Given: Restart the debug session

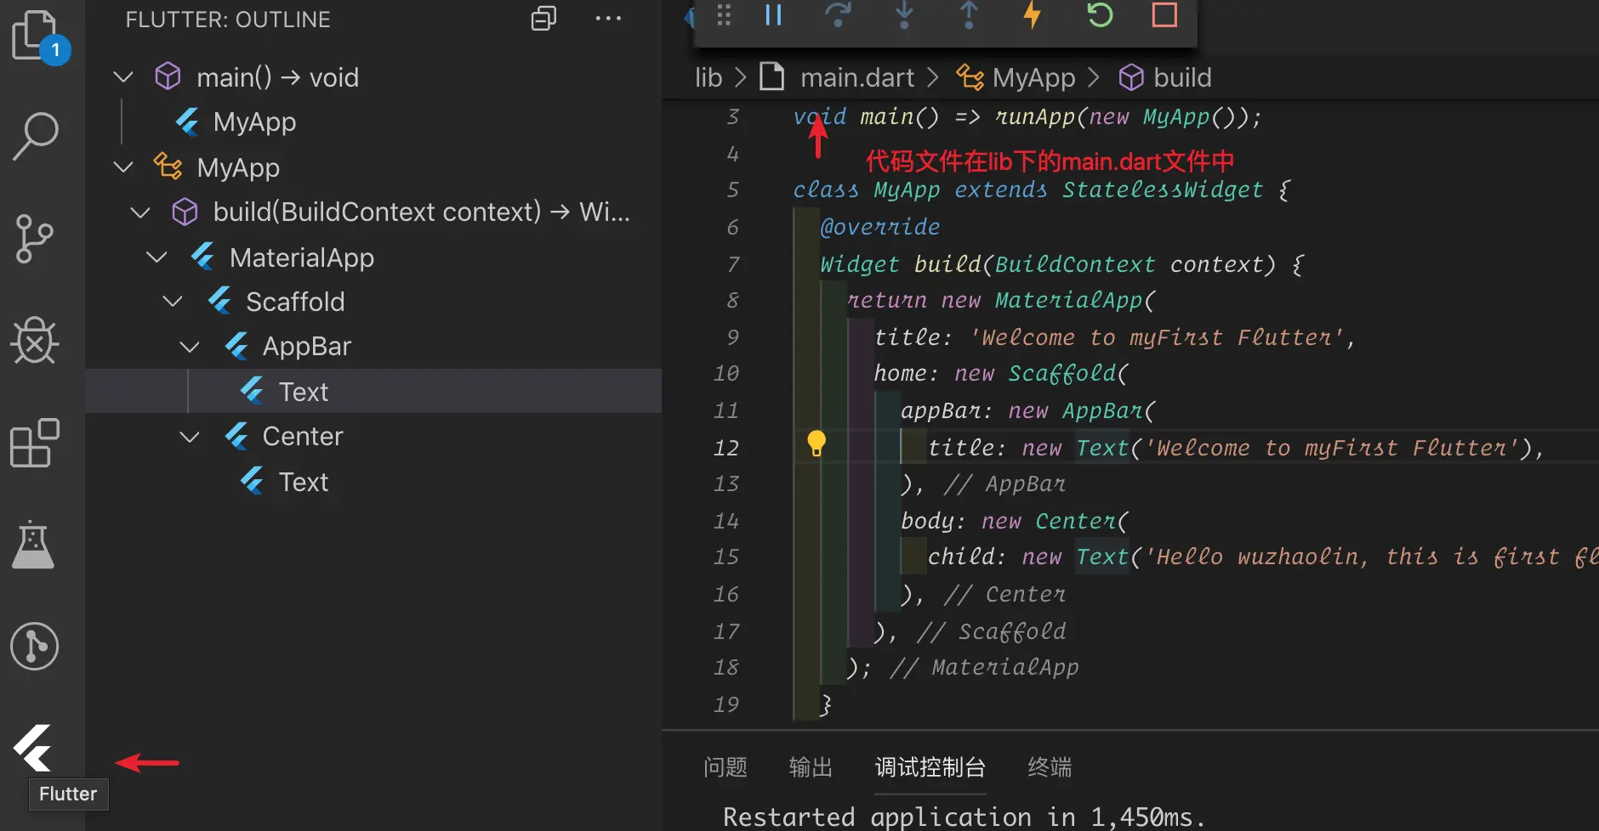Looking at the screenshot, I should (1099, 15).
